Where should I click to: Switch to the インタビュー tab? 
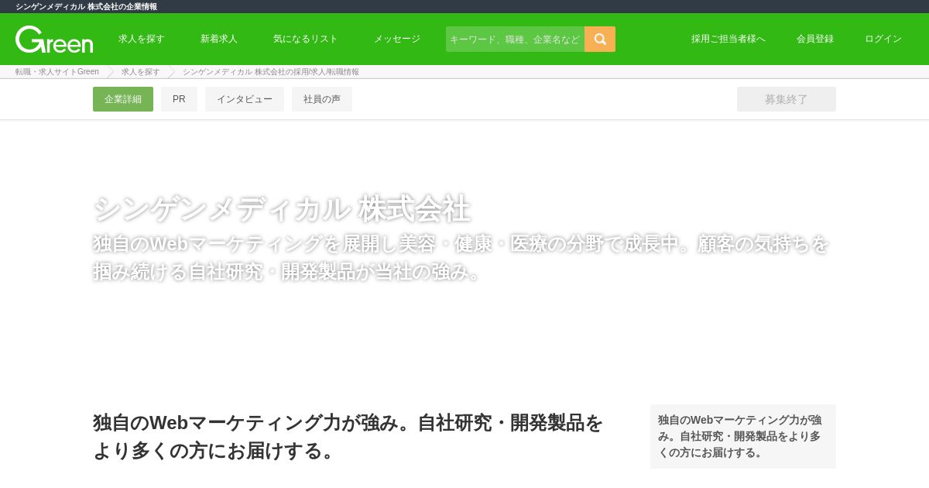[x=245, y=99]
